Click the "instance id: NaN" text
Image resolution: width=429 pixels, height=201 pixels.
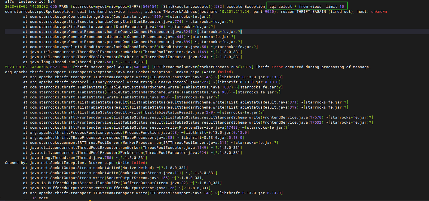37,1
